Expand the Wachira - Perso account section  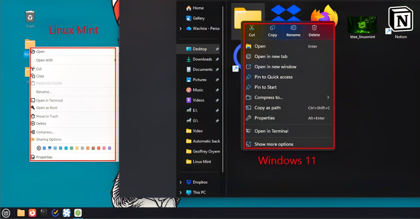pos(181,29)
